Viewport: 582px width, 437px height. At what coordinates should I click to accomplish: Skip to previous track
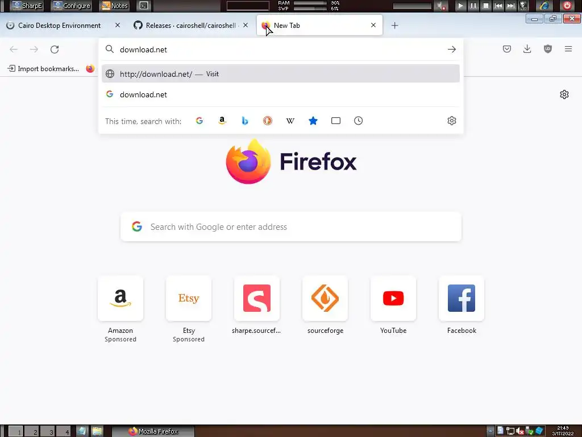coord(498,6)
